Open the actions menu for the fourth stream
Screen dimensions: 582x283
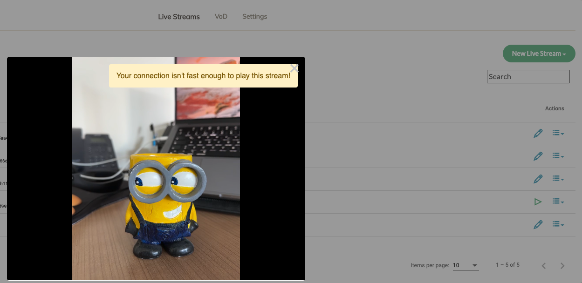click(x=557, y=202)
